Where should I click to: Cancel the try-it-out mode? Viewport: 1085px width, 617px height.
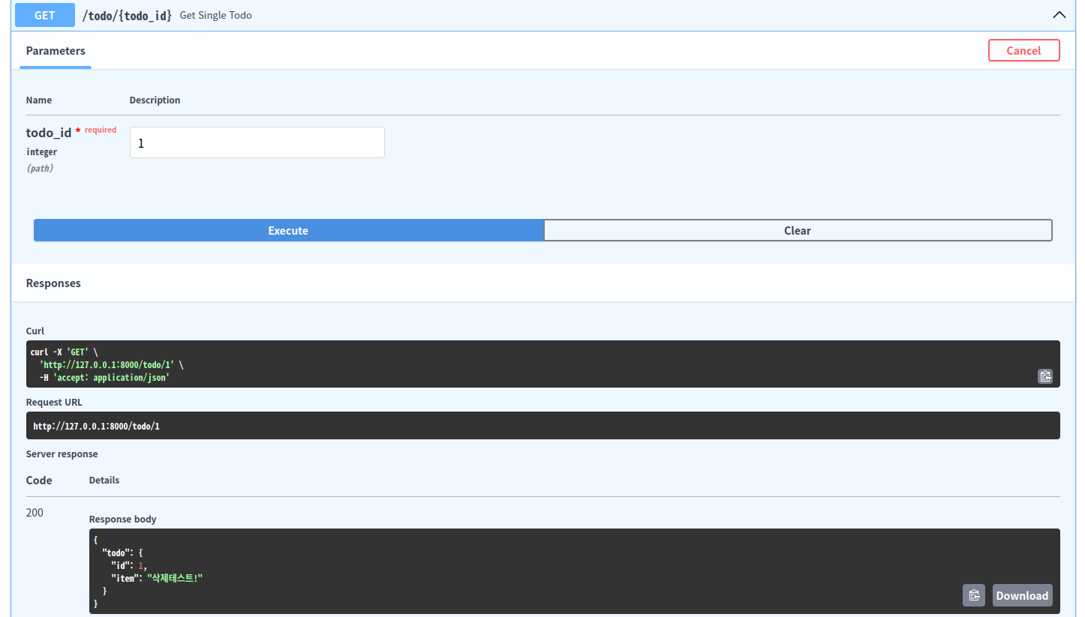(1023, 50)
